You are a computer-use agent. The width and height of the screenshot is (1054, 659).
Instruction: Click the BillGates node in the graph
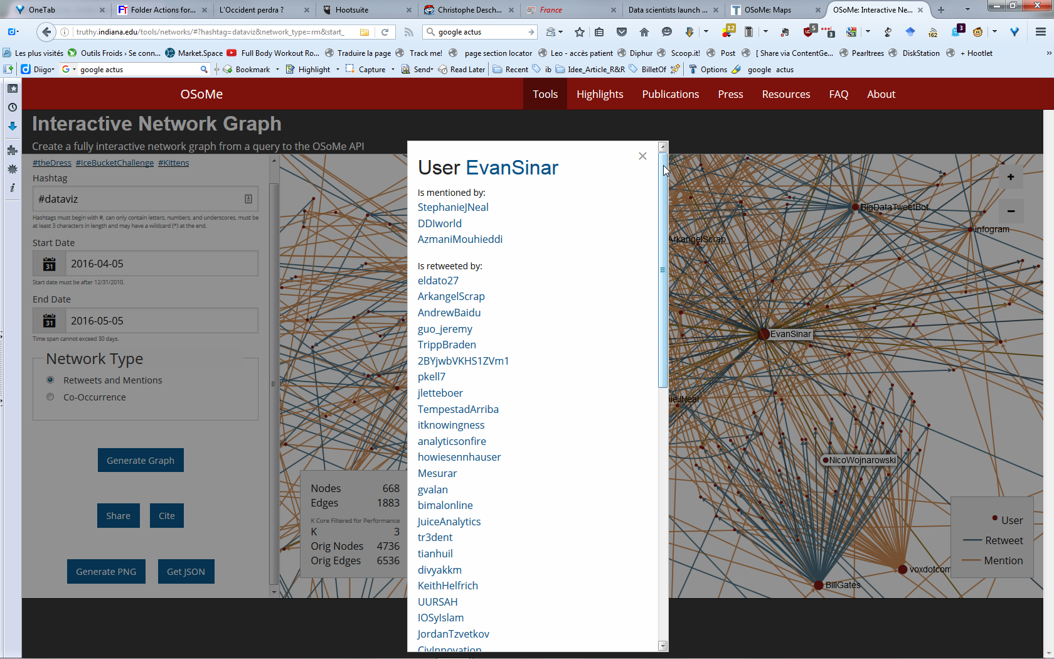(818, 585)
